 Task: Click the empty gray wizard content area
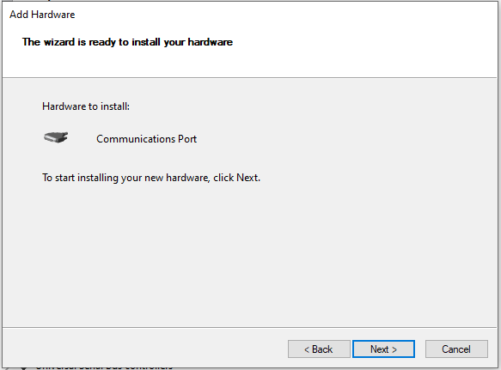coord(249,252)
